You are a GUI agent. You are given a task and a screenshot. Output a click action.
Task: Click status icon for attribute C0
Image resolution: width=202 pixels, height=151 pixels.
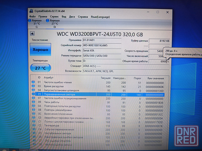[x=34, y=117]
